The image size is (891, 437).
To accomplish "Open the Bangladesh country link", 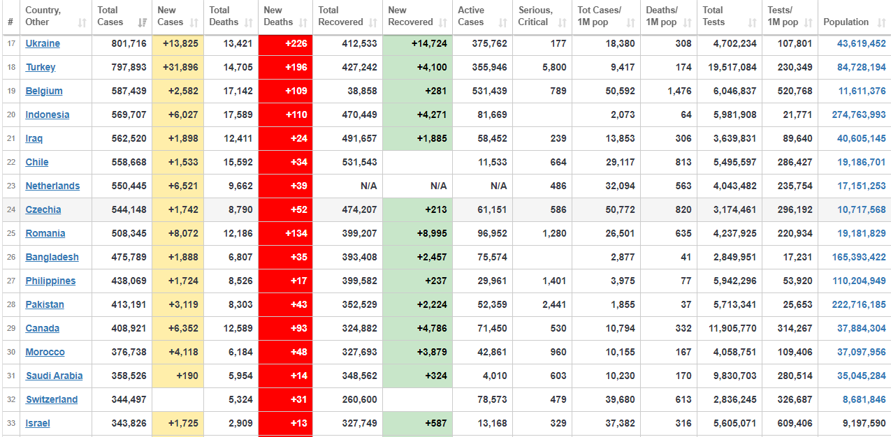I will pos(52,257).
